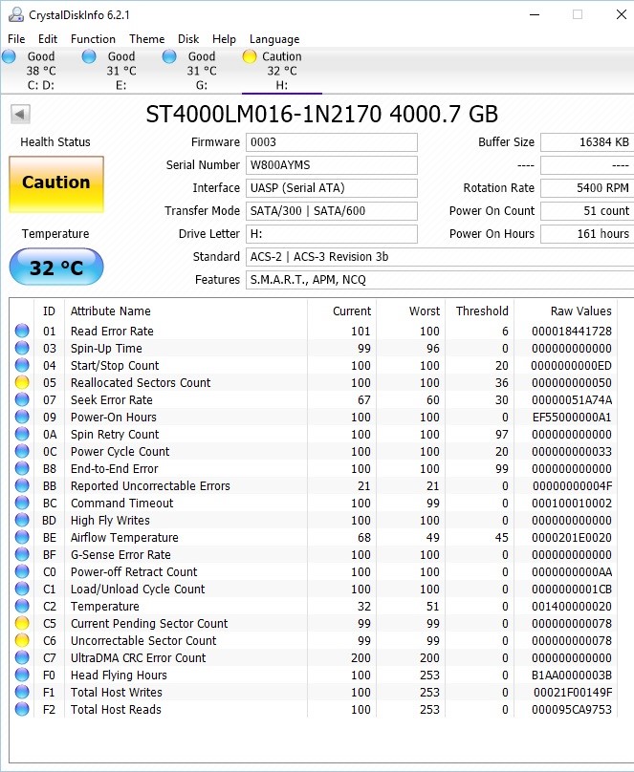Click the previous disk arrow button

point(20,115)
